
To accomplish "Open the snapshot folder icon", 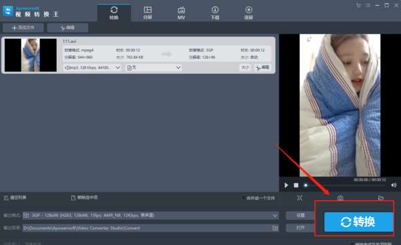I will (381, 198).
